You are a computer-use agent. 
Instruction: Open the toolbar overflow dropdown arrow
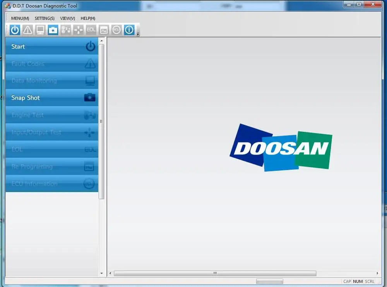coord(137,34)
